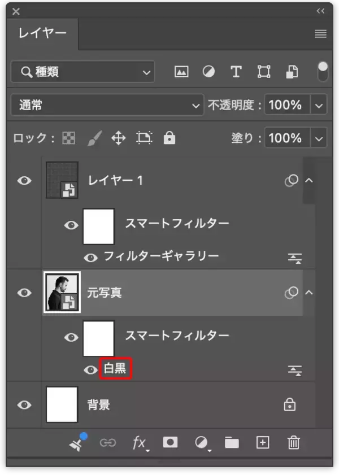The image size is (339, 475).
Task: Toggle the layer filtering switch on or off
Action: (323, 72)
